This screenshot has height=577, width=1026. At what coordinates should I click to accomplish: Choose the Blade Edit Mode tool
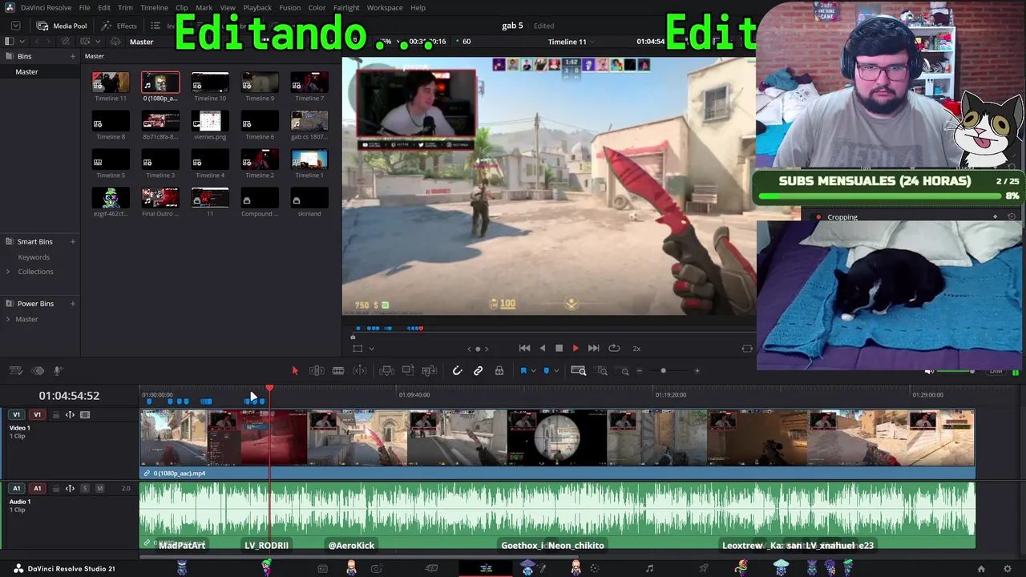[x=338, y=370]
